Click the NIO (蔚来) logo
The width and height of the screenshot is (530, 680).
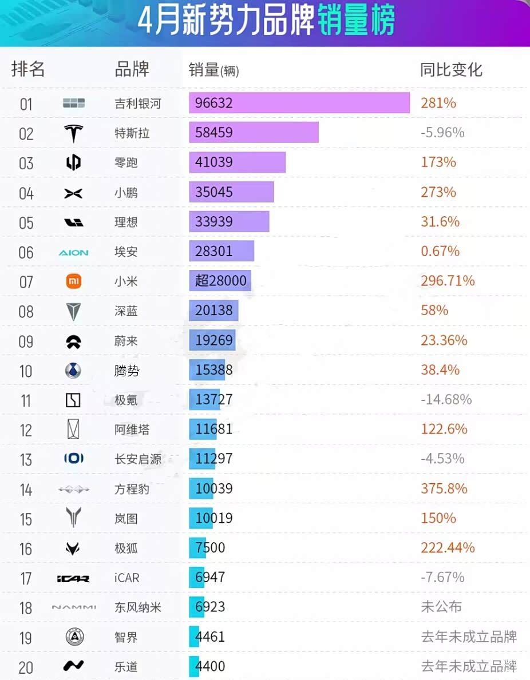pos(73,341)
